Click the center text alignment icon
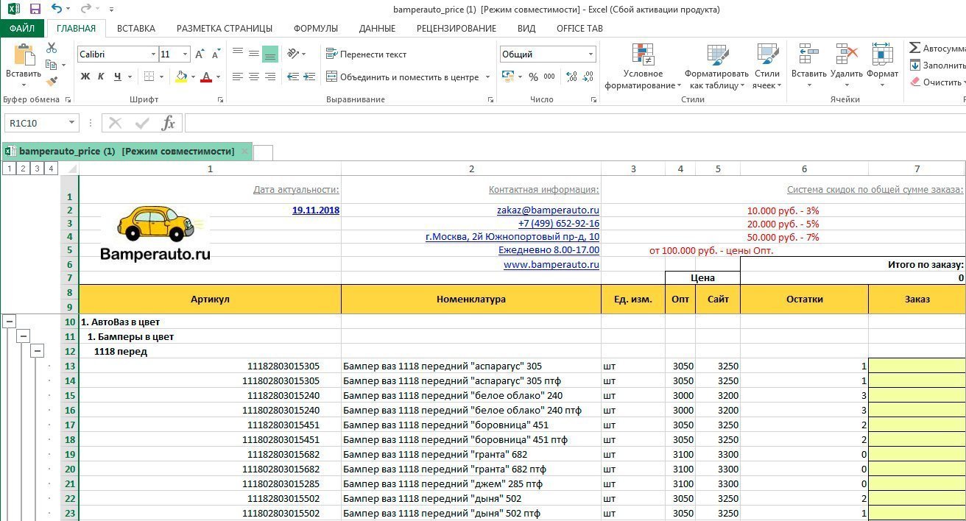Screen dimensions: 966x521 click(x=254, y=77)
